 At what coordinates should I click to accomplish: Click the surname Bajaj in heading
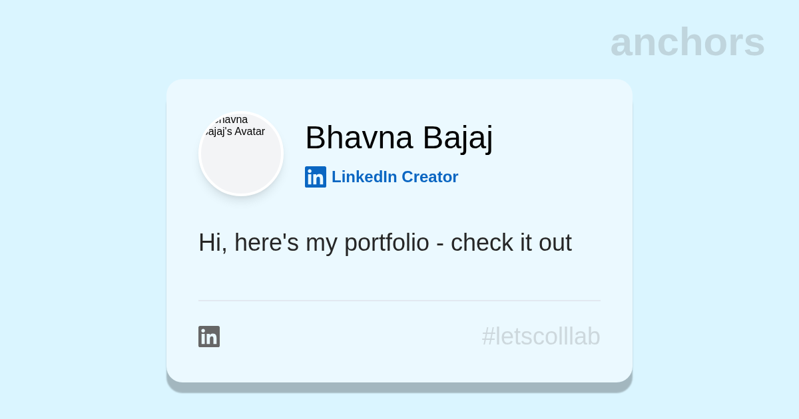pos(457,137)
